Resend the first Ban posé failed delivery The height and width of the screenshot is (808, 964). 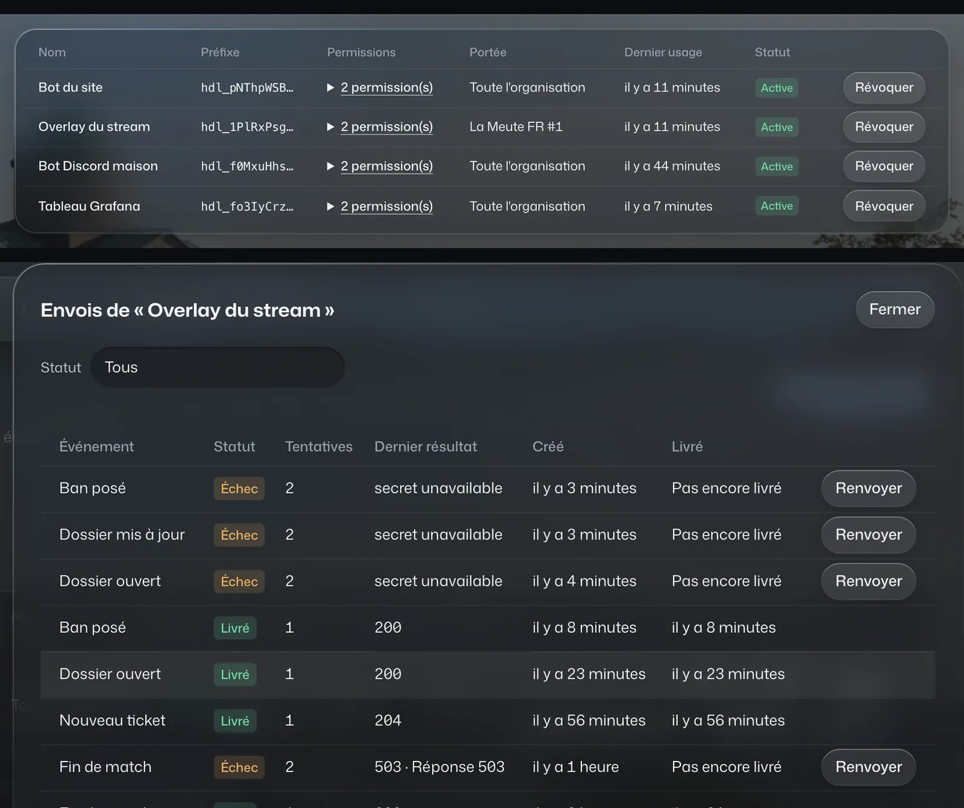pyautogui.click(x=868, y=488)
